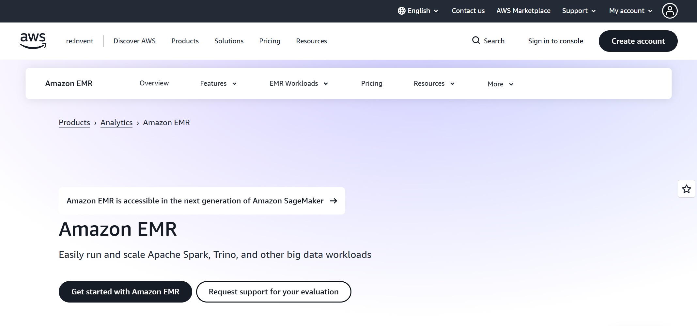Switch to the Overview tab
This screenshot has height=326, width=697.
[x=154, y=83]
